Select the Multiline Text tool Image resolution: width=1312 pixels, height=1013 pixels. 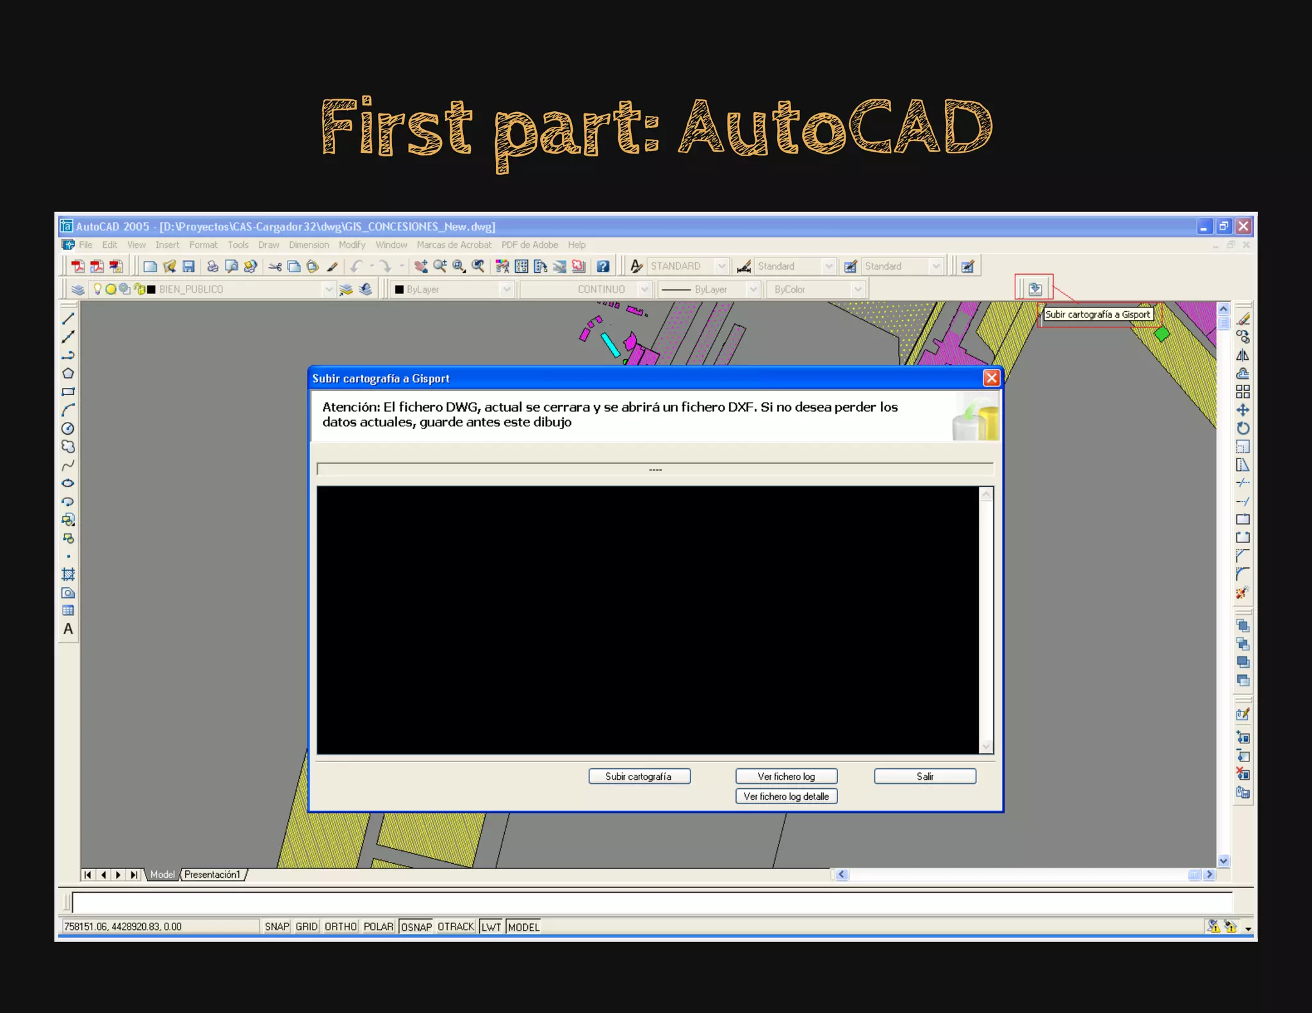coord(68,629)
